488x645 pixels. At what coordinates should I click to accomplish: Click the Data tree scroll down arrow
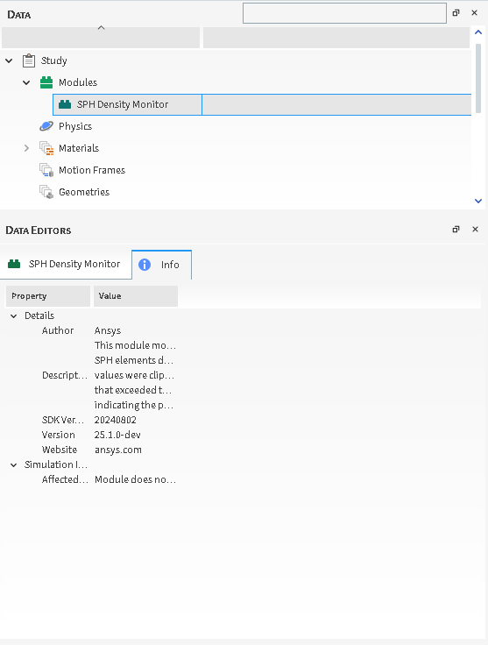(478, 201)
